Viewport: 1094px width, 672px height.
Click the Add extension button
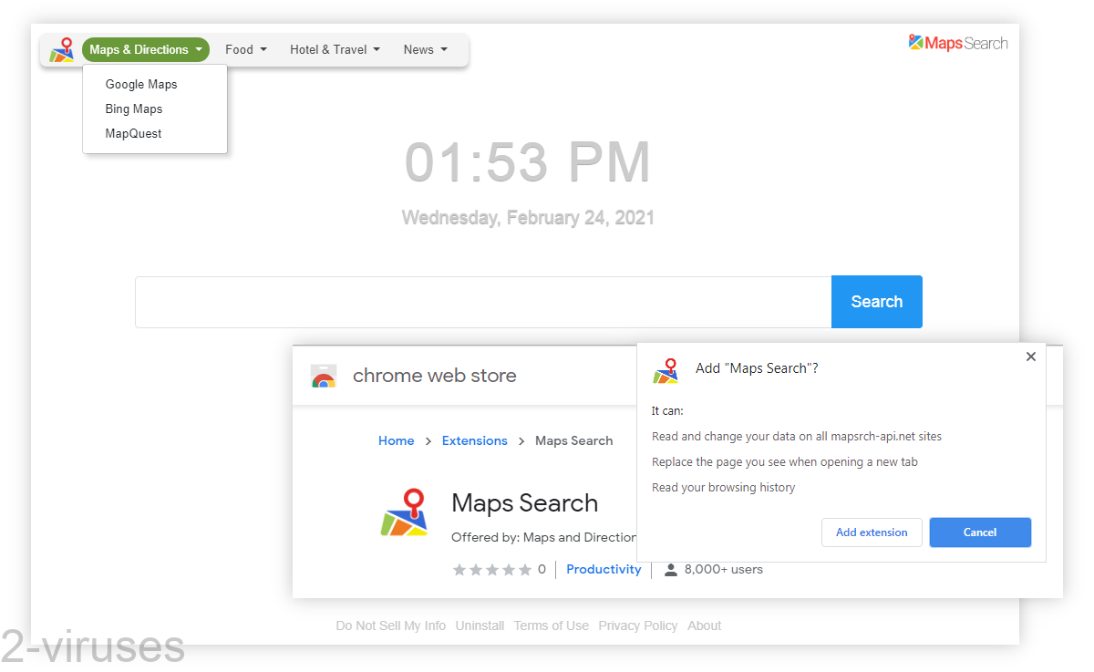coord(872,532)
